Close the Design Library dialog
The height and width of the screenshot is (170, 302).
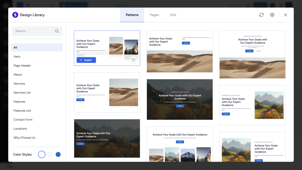click(x=285, y=15)
